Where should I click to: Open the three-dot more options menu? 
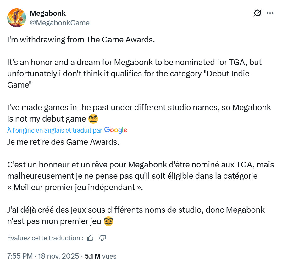[x=270, y=13]
